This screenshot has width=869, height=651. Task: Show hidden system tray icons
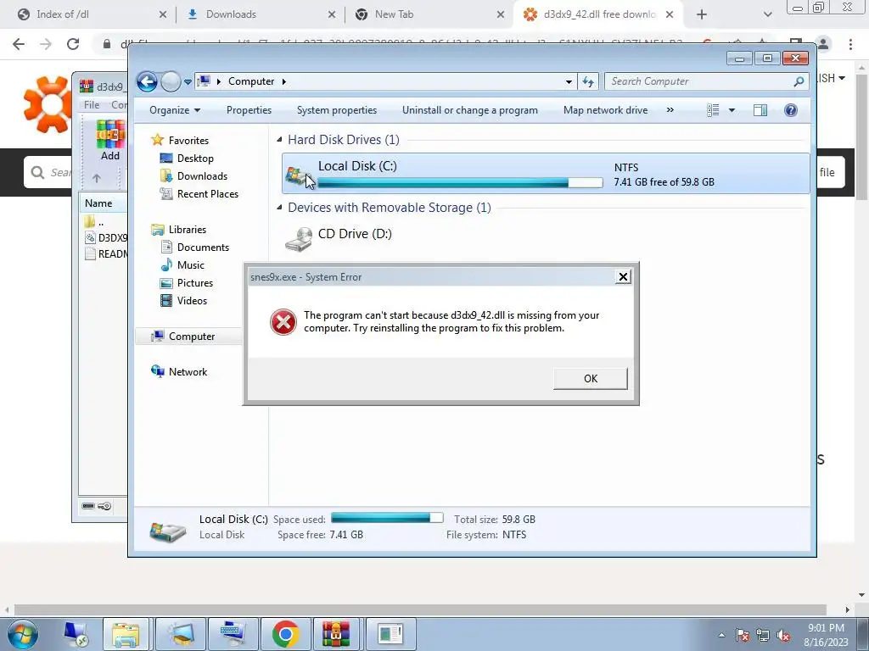pos(721,636)
